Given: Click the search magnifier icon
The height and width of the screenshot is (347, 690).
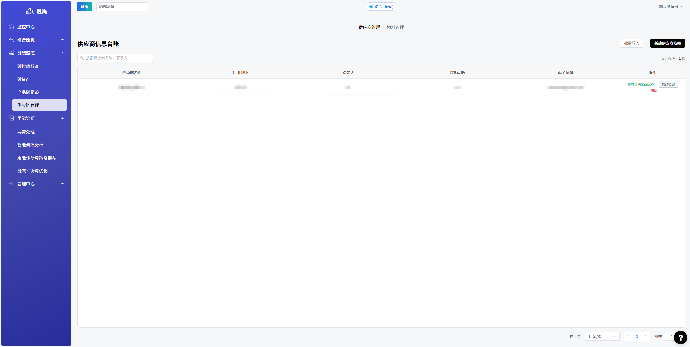Looking at the screenshot, I should [x=82, y=58].
